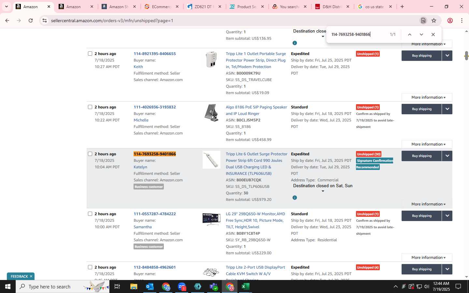Open the tab search dropdown arrow
Screen dimensions: 469x293
6,7
